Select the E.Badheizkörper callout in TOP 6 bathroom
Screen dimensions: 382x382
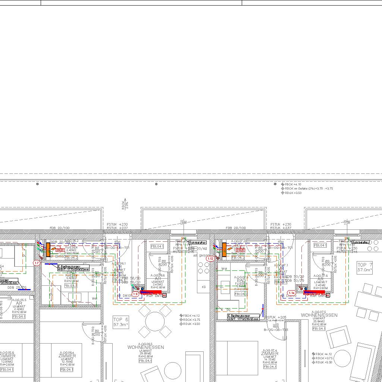tap(73, 268)
